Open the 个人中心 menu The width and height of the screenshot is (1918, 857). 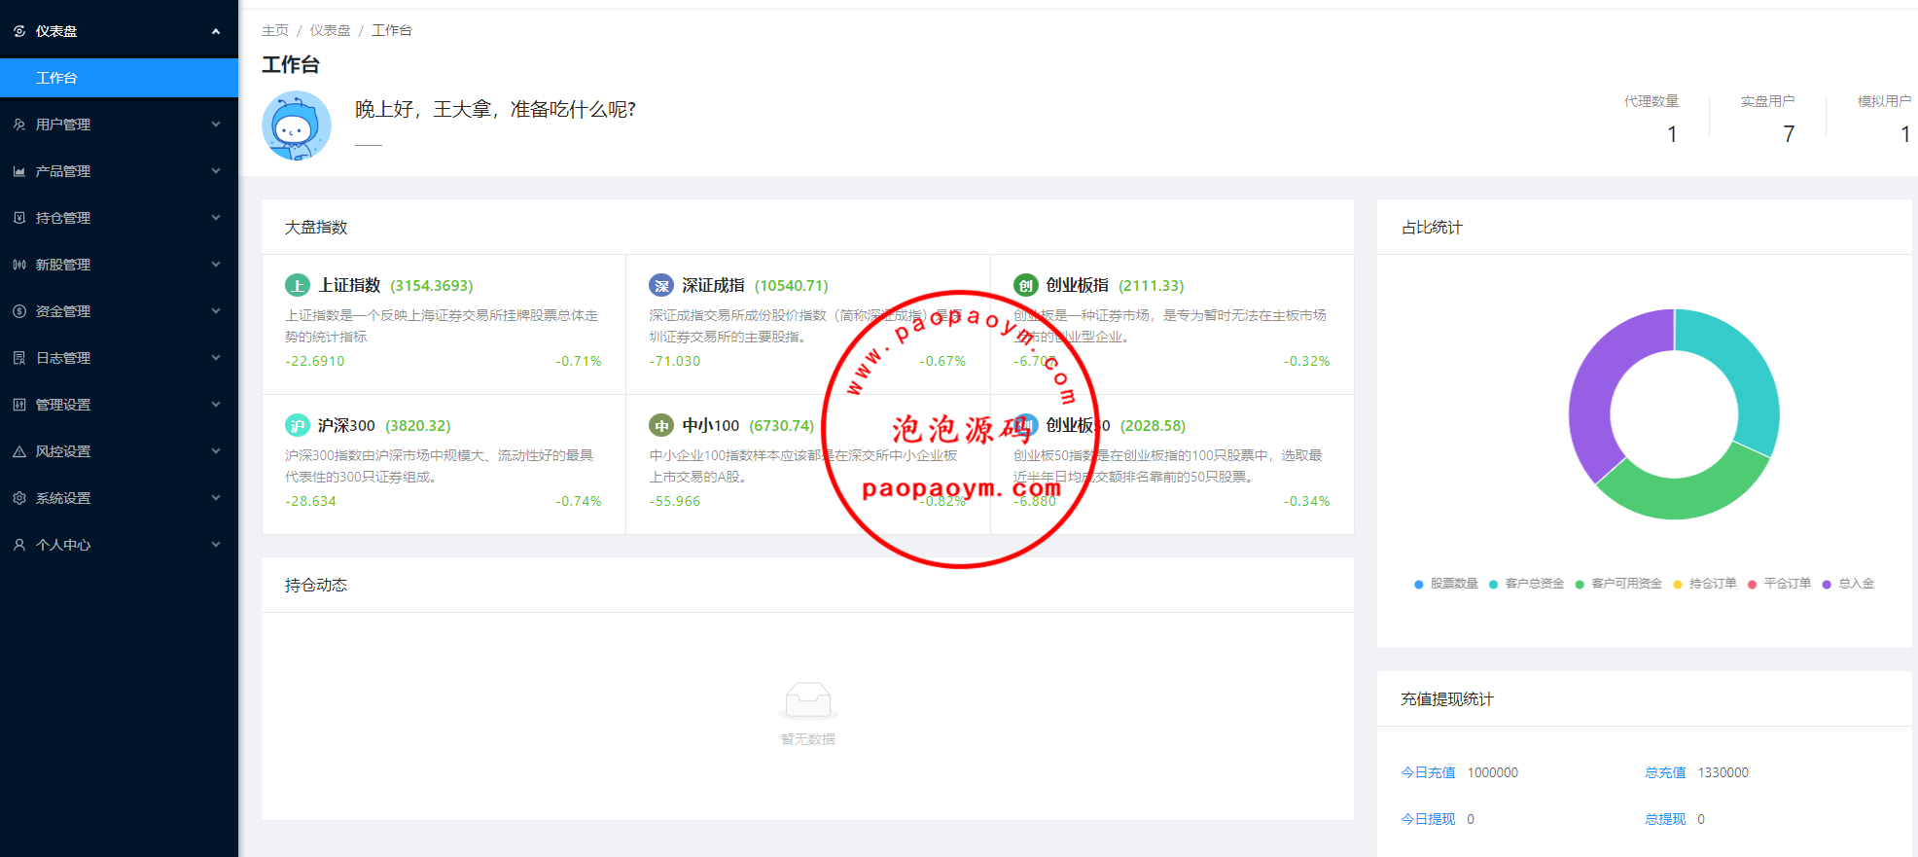tap(119, 545)
